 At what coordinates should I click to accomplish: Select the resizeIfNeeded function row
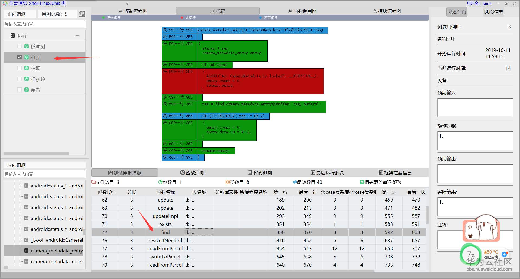pyautogui.click(x=259, y=240)
